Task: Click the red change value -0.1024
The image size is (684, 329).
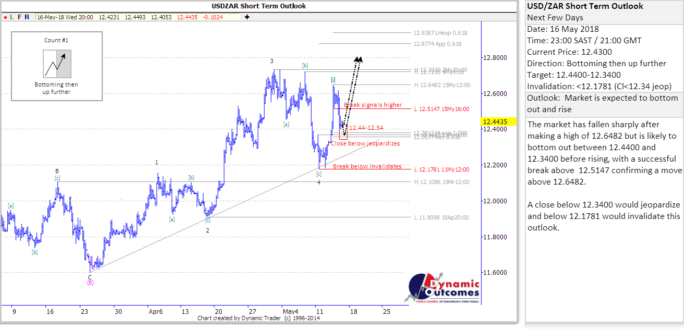Action: click(213, 17)
